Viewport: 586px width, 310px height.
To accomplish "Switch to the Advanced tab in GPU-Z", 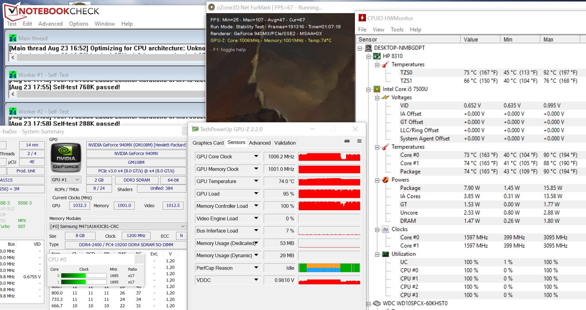I will point(260,143).
